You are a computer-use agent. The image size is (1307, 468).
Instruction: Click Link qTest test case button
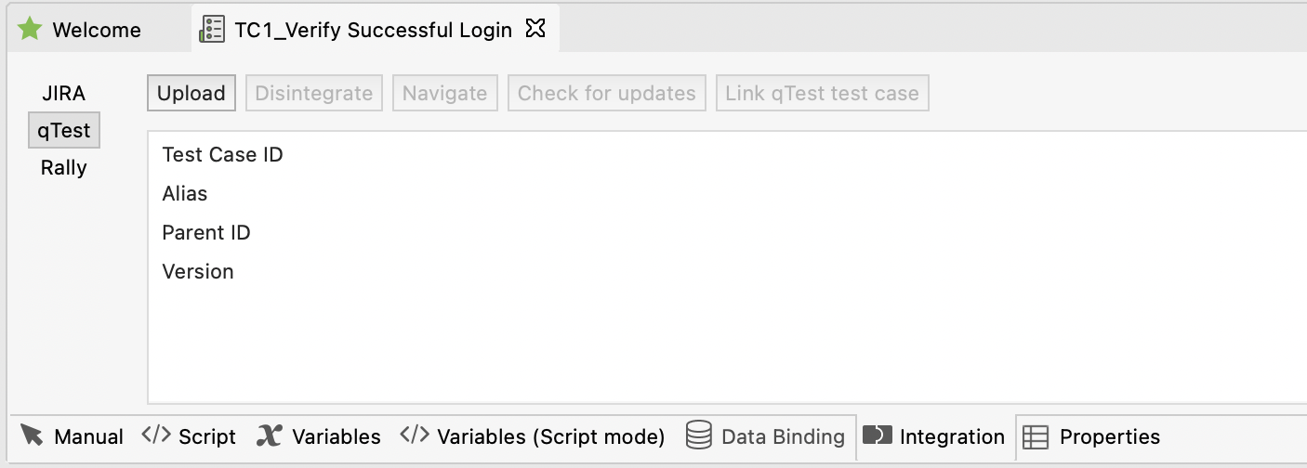pos(822,93)
